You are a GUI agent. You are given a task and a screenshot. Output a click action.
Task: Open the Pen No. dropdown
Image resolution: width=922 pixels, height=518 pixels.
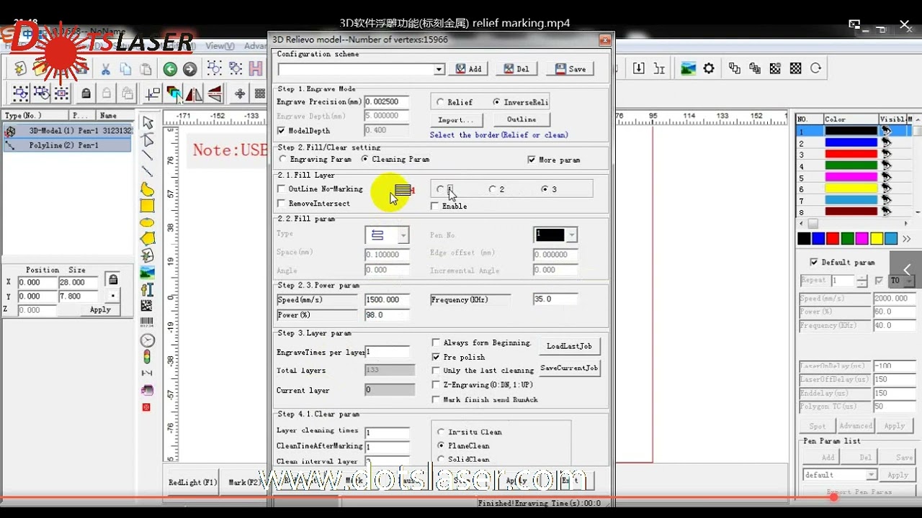coord(572,235)
